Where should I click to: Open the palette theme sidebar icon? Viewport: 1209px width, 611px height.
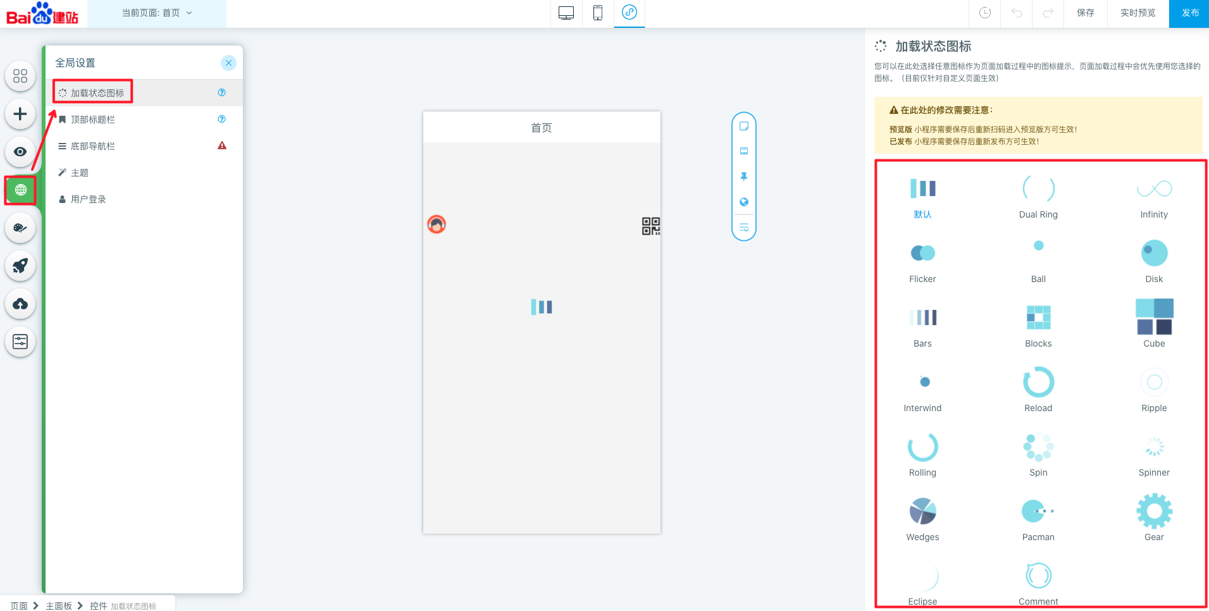tap(20, 228)
